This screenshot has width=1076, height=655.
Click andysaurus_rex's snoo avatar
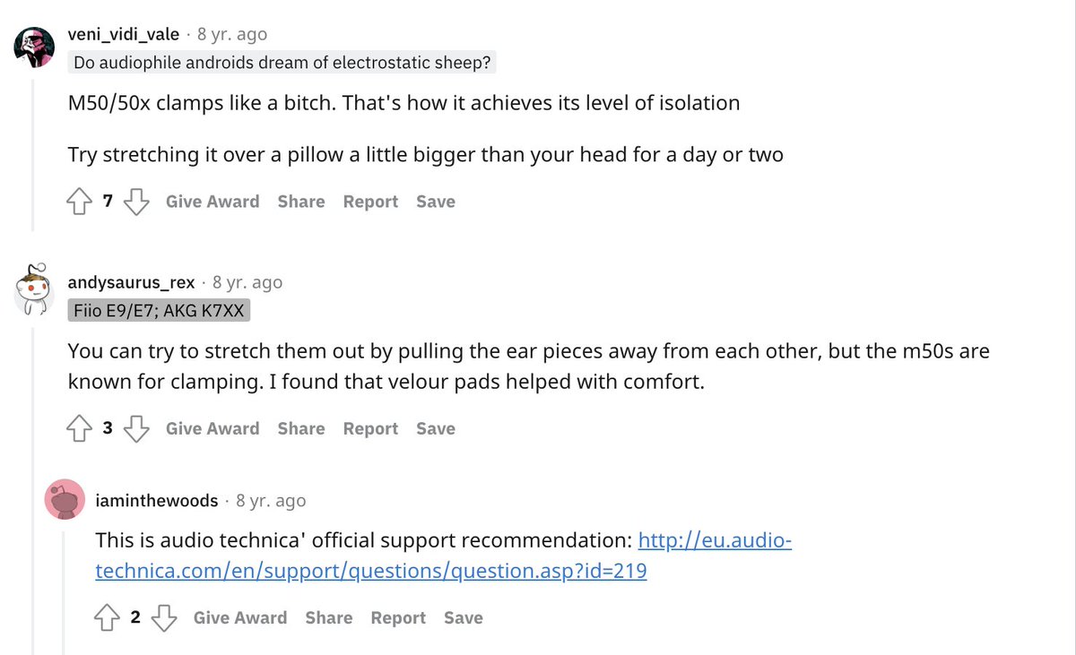tap(34, 289)
